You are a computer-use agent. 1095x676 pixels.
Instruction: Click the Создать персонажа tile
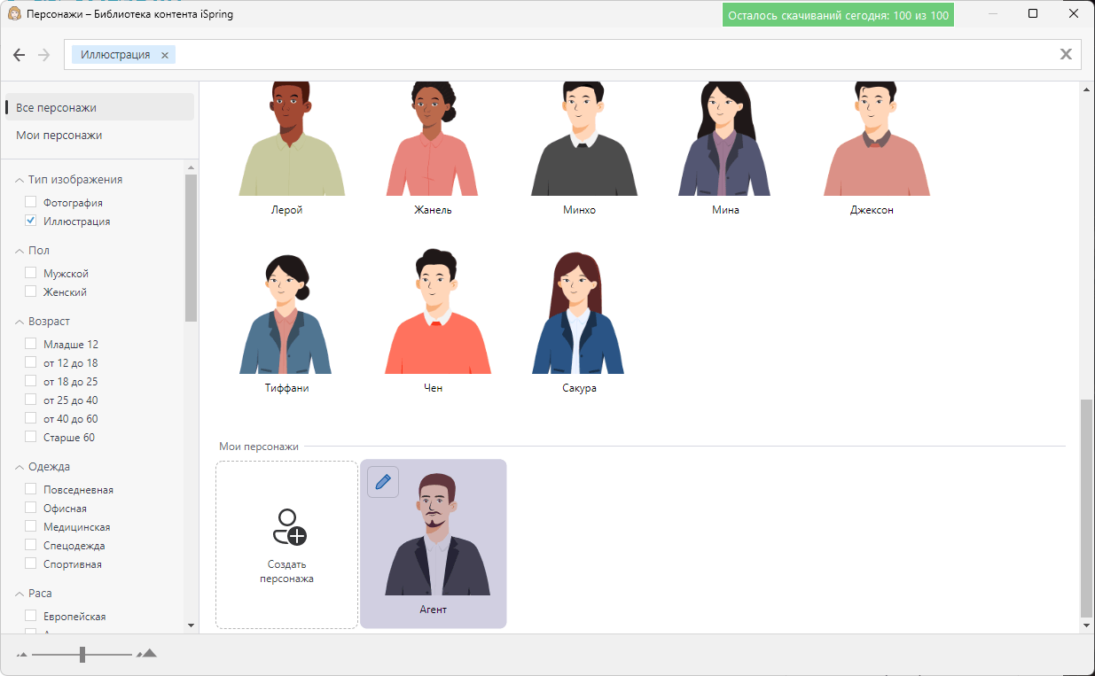point(286,543)
